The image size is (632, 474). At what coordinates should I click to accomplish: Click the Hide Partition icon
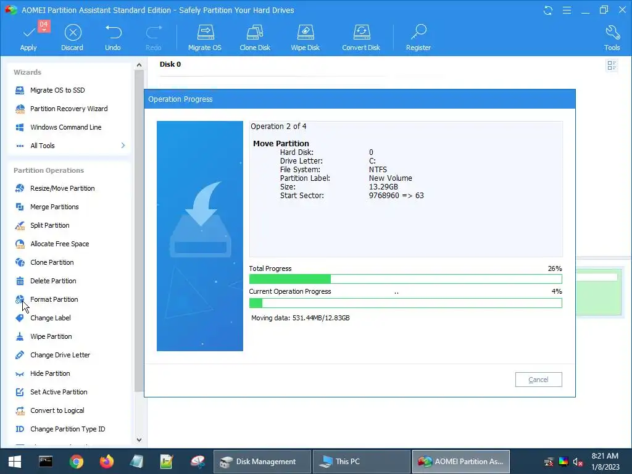(x=20, y=373)
